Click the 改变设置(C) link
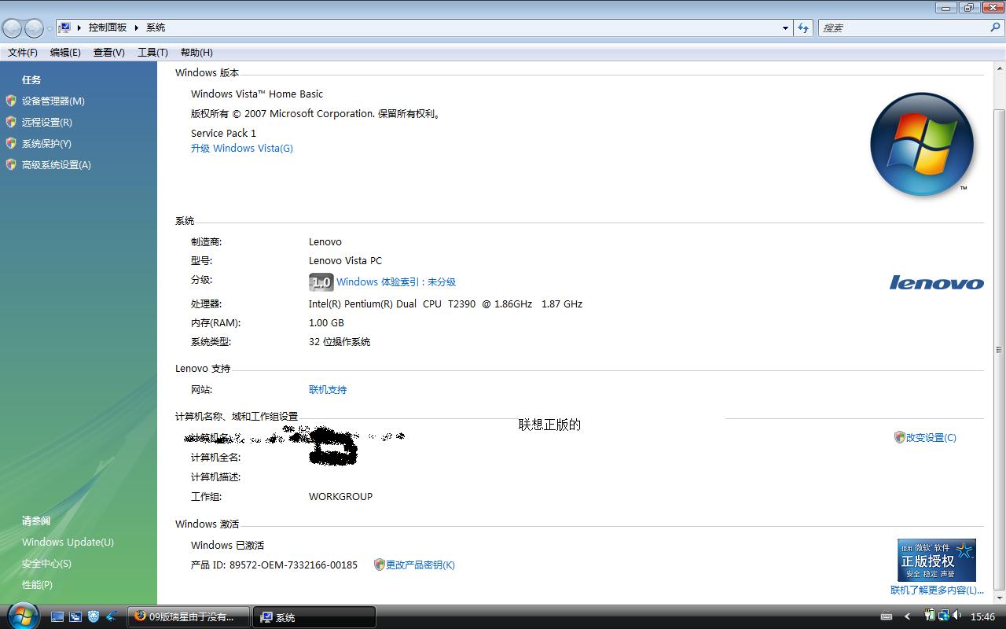The height and width of the screenshot is (629, 1006). 931,437
